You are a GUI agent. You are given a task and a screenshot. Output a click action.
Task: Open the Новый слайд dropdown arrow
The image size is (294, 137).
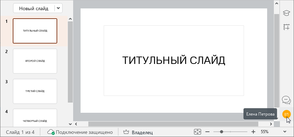point(58,8)
